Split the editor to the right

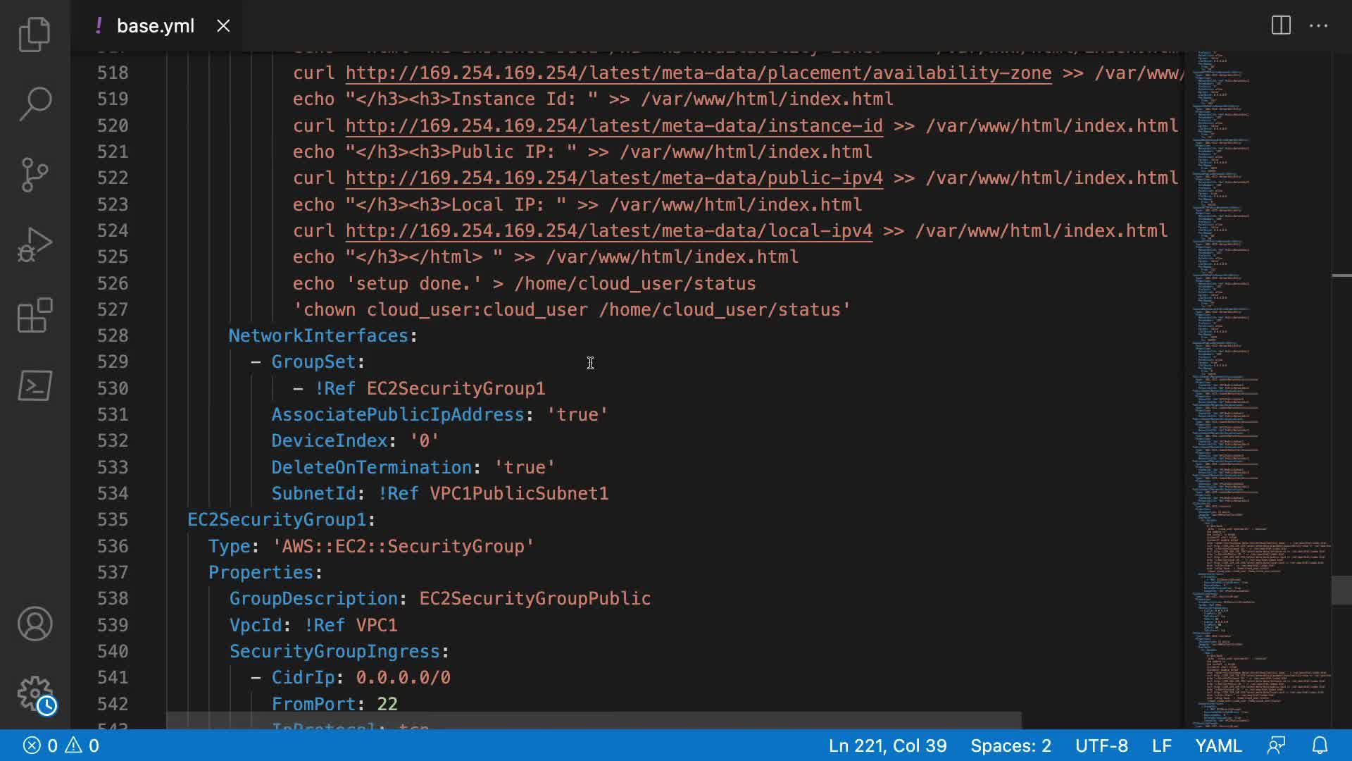click(x=1281, y=26)
